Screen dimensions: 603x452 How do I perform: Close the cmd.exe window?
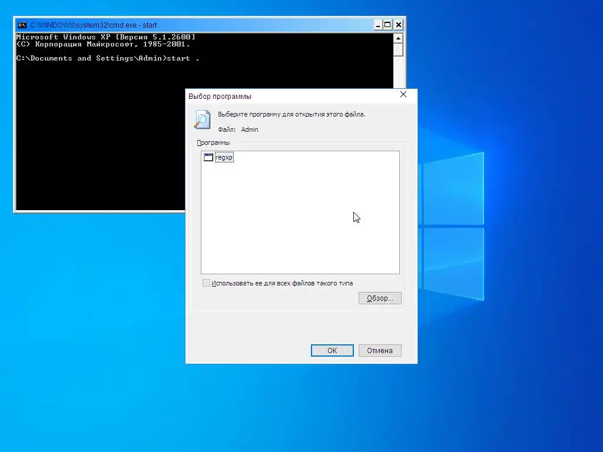point(399,25)
